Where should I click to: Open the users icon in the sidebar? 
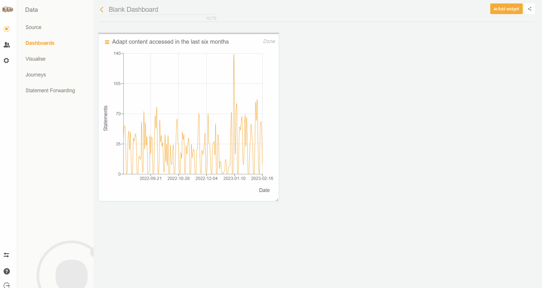[x=6, y=45]
